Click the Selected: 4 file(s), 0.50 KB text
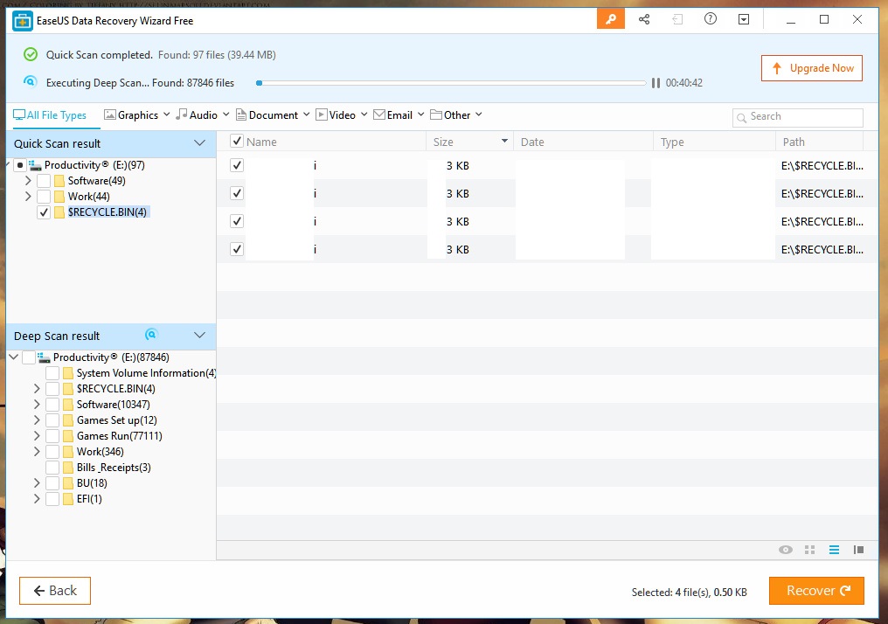The width and height of the screenshot is (888, 624). coord(690,593)
